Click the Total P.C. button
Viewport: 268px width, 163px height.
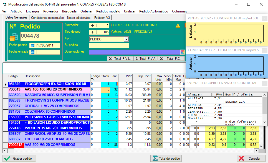(171, 59)
